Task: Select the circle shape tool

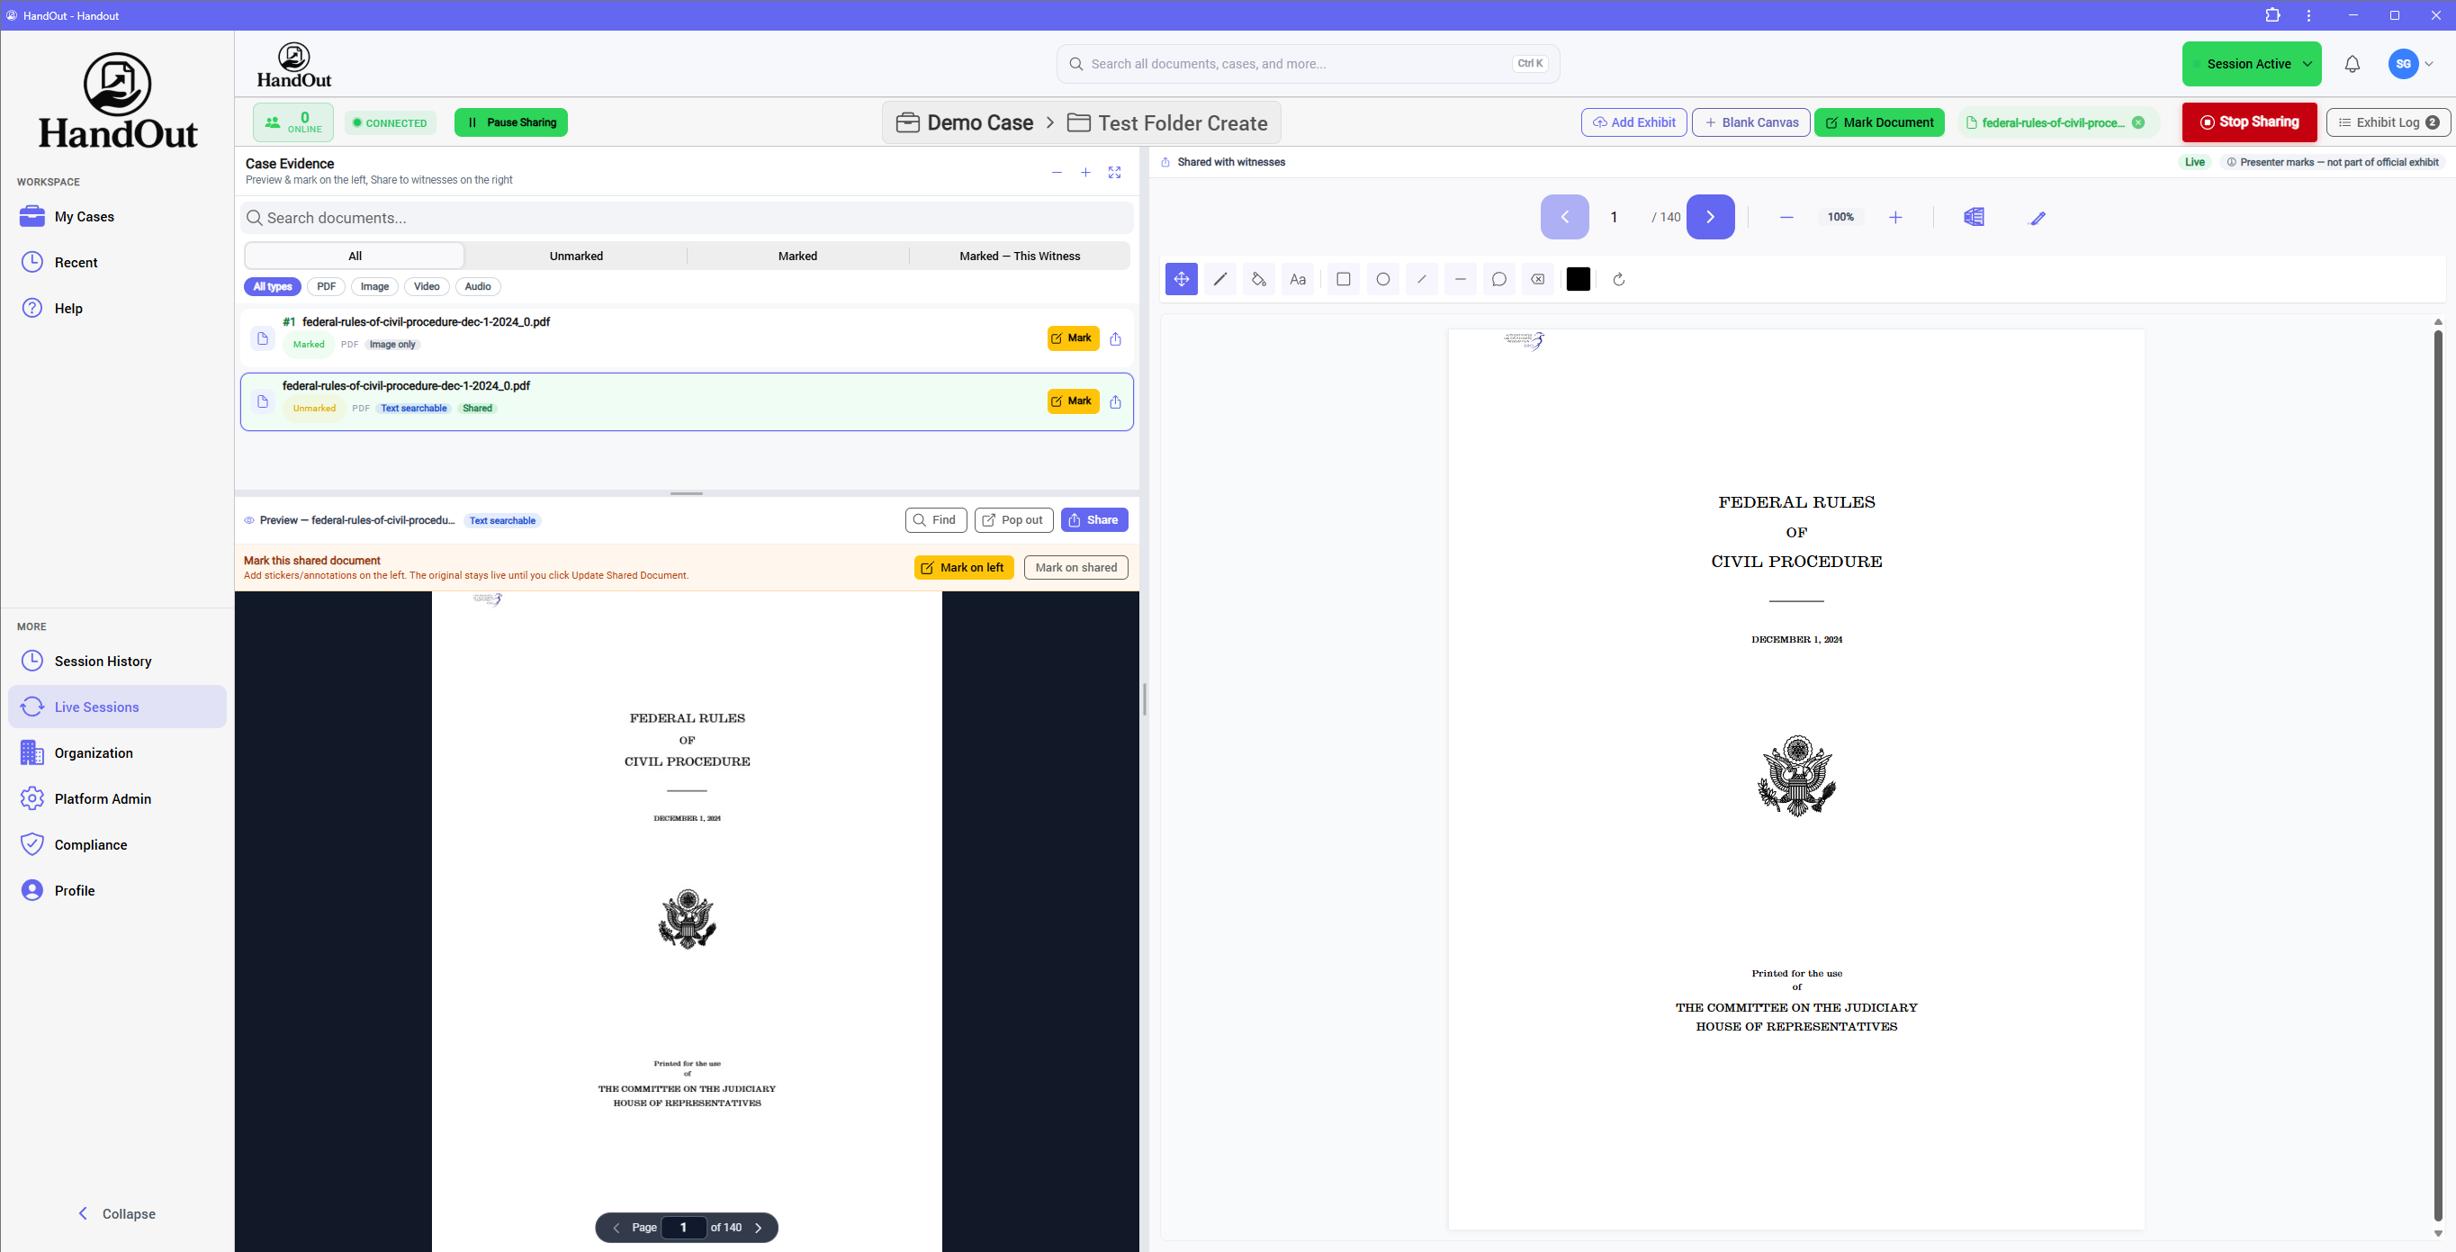Action: click(x=1382, y=279)
